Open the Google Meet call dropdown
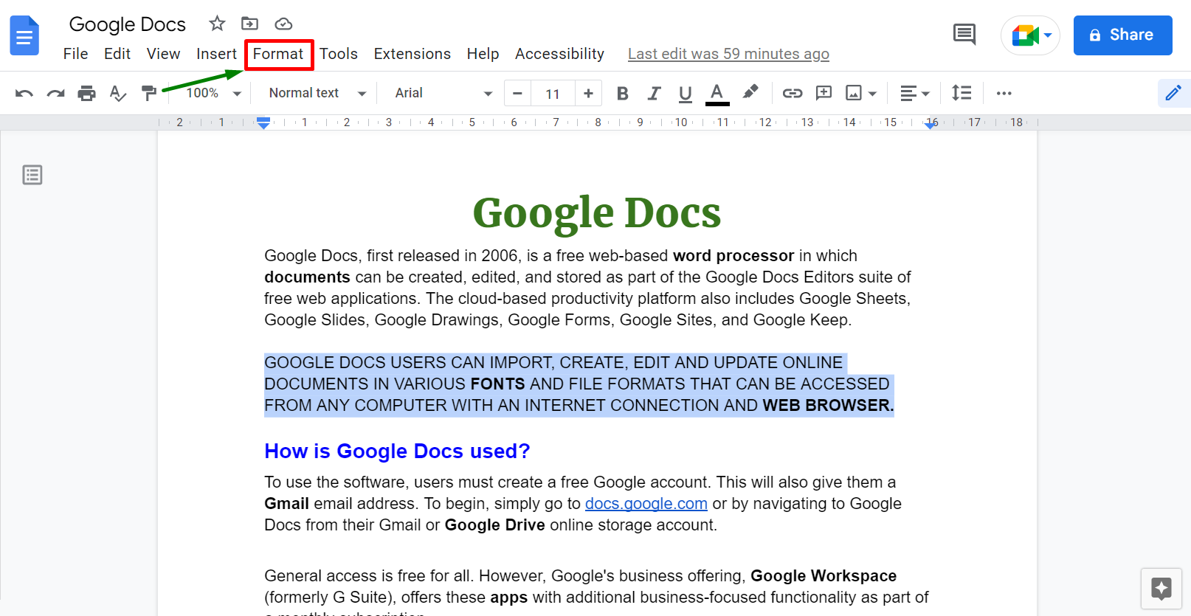Image resolution: width=1191 pixels, height=616 pixels. (x=1031, y=35)
